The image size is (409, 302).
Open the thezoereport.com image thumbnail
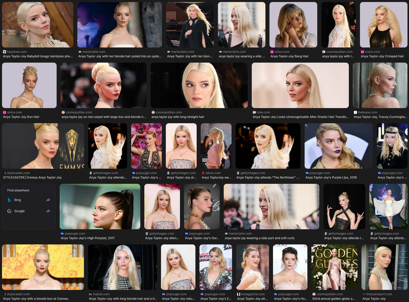(x=384, y=267)
